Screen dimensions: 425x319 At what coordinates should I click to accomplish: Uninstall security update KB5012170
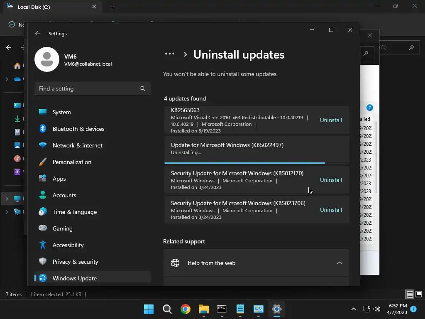(x=331, y=180)
